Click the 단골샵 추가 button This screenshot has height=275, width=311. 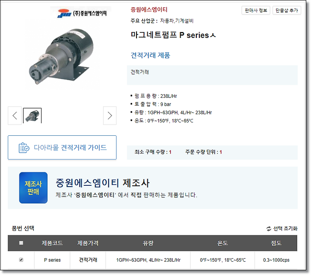(x=287, y=10)
